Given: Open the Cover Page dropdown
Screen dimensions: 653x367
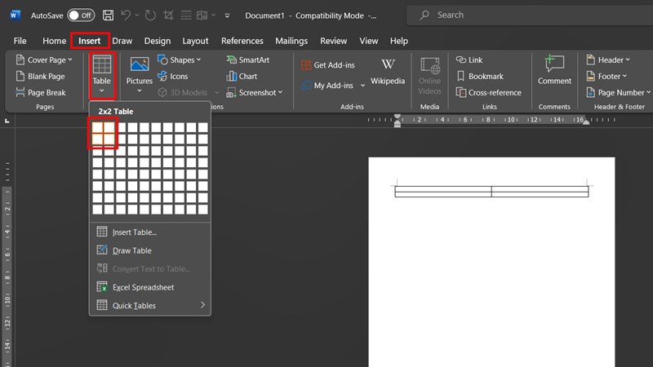Looking at the screenshot, I should click(44, 60).
